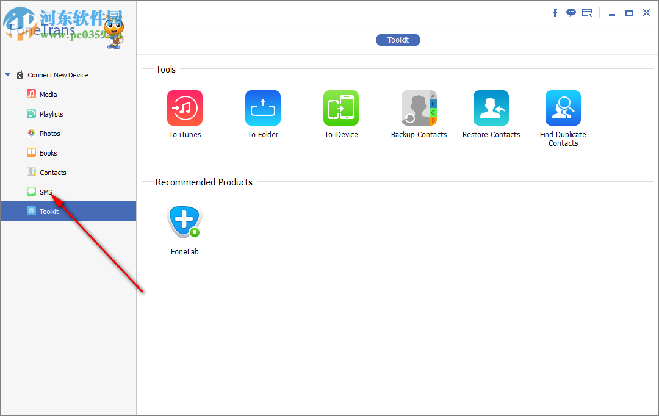Select Contacts in the sidebar
The image size is (659, 416).
52,172
